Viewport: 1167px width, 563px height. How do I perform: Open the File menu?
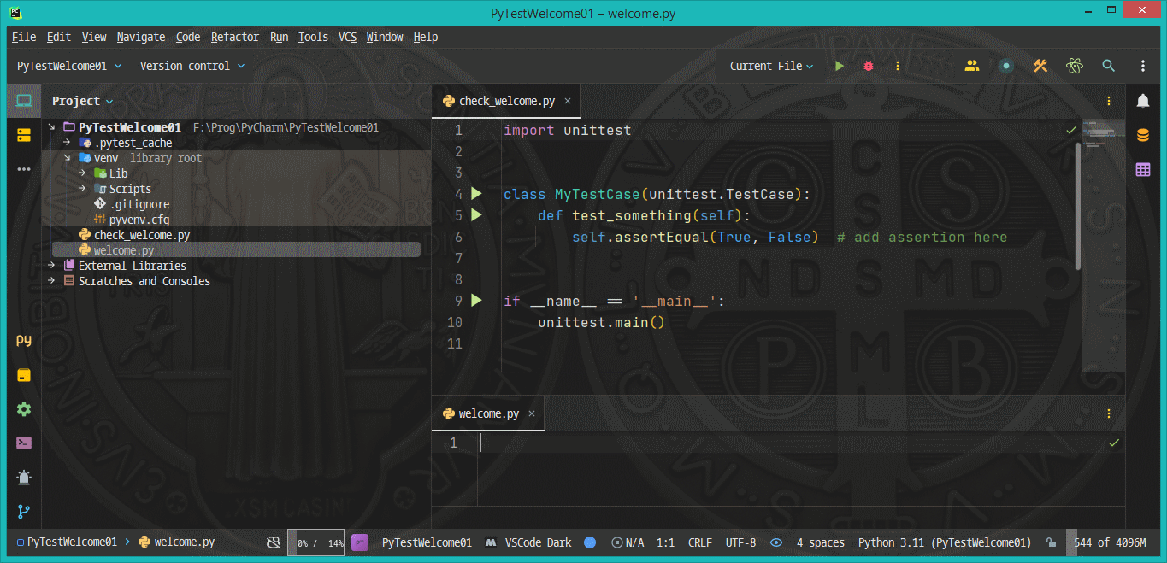[24, 37]
